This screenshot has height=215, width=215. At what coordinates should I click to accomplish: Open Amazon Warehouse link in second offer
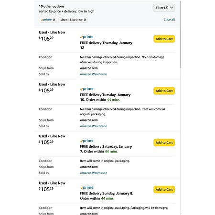coord(94,126)
